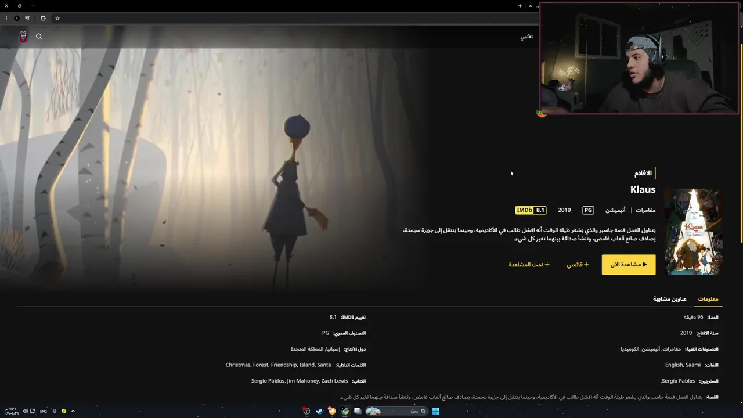Click the 2019 value in production year row
This screenshot has width=743, height=418.
(x=686, y=333)
